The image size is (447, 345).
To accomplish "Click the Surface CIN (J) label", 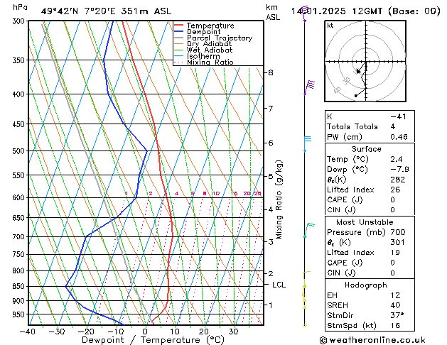I will click(341, 210).
